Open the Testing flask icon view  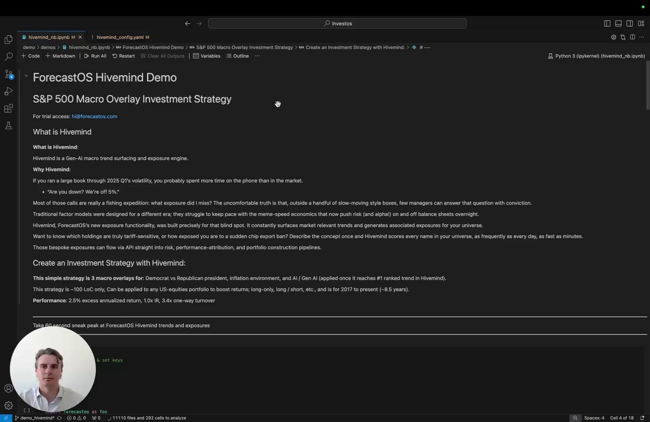(8, 125)
